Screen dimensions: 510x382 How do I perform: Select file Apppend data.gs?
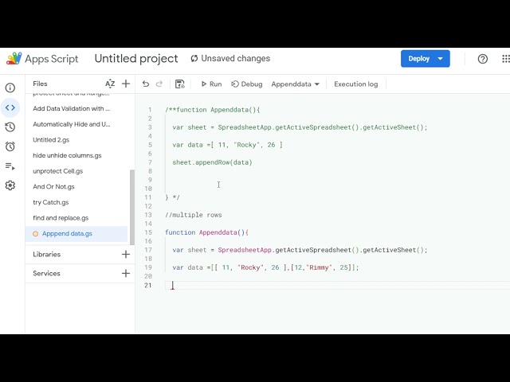pos(76,233)
